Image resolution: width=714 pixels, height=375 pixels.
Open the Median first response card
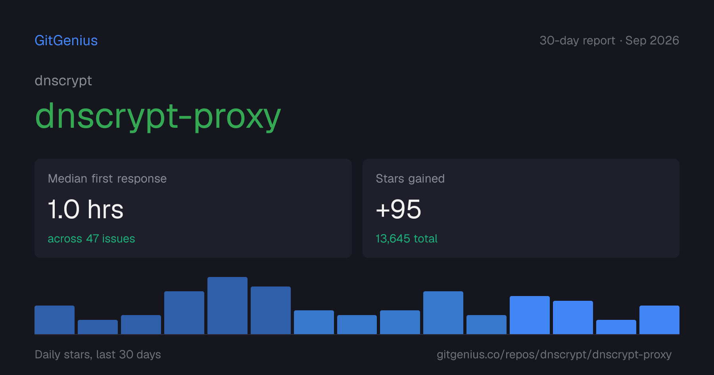coord(193,208)
